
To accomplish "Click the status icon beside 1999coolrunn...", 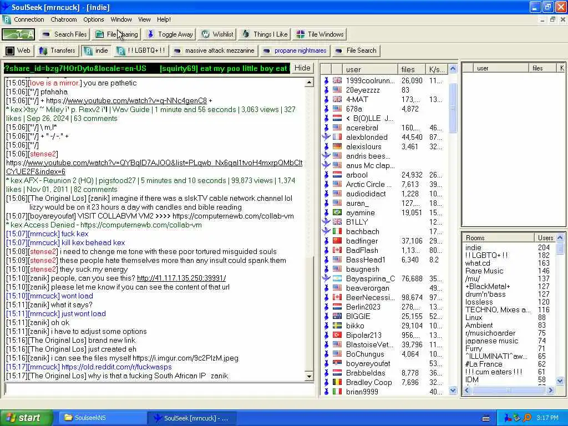I will (x=326, y=81).
